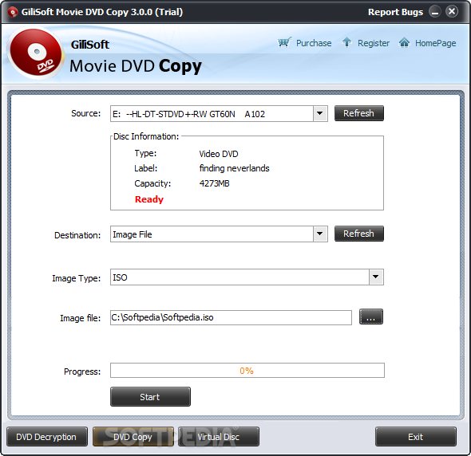Go to HomePage link

(436, 43)
